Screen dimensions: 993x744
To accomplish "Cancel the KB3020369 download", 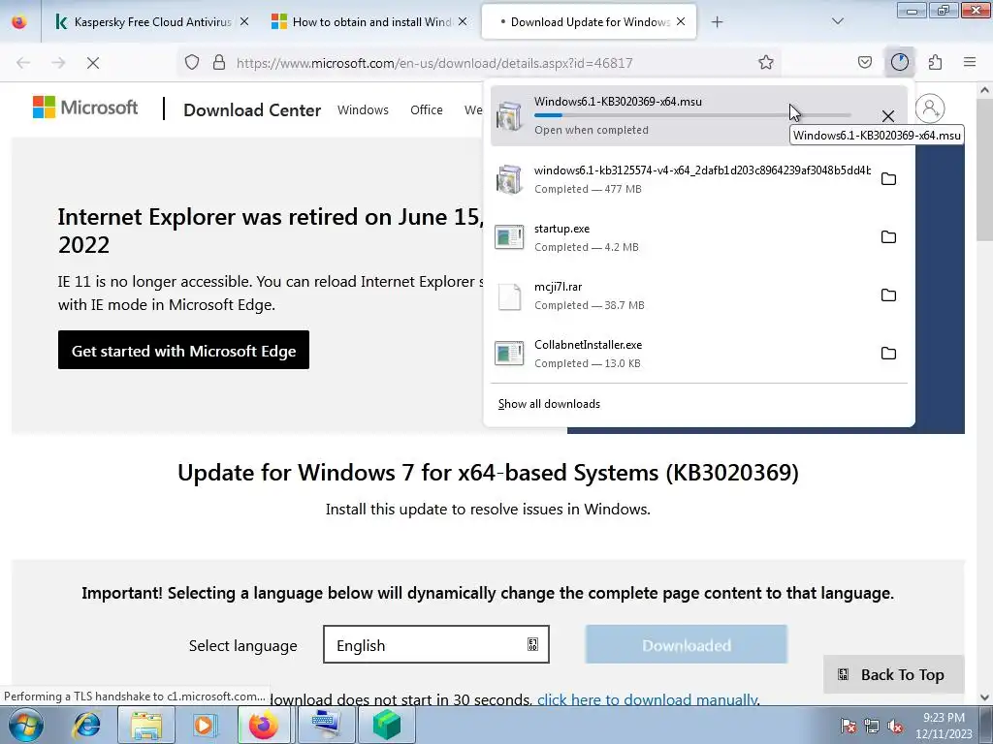I will click(888, 116).
